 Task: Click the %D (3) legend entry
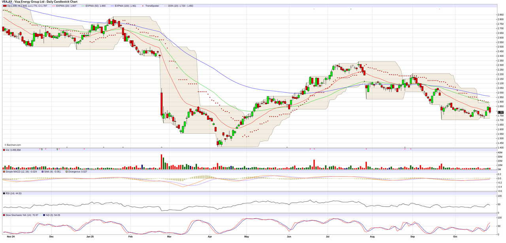coord(52,215)
